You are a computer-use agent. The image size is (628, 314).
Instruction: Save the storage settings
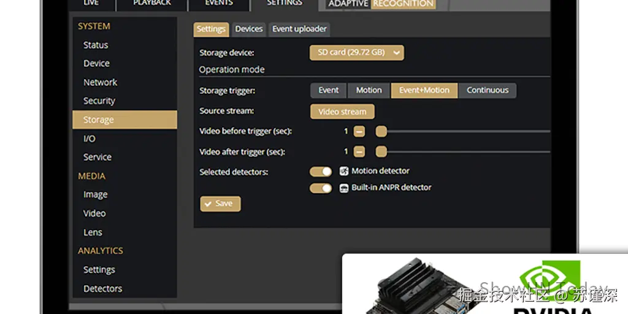pyautogui.click(x=220, y=204)
